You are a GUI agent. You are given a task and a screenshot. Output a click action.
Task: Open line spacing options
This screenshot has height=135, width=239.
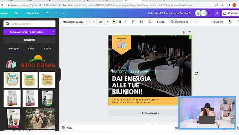coord(150,22)
